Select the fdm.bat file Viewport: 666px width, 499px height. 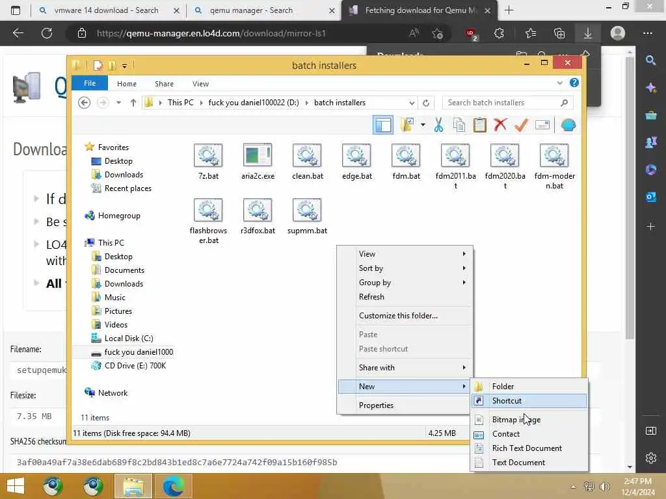click(406, 161)
